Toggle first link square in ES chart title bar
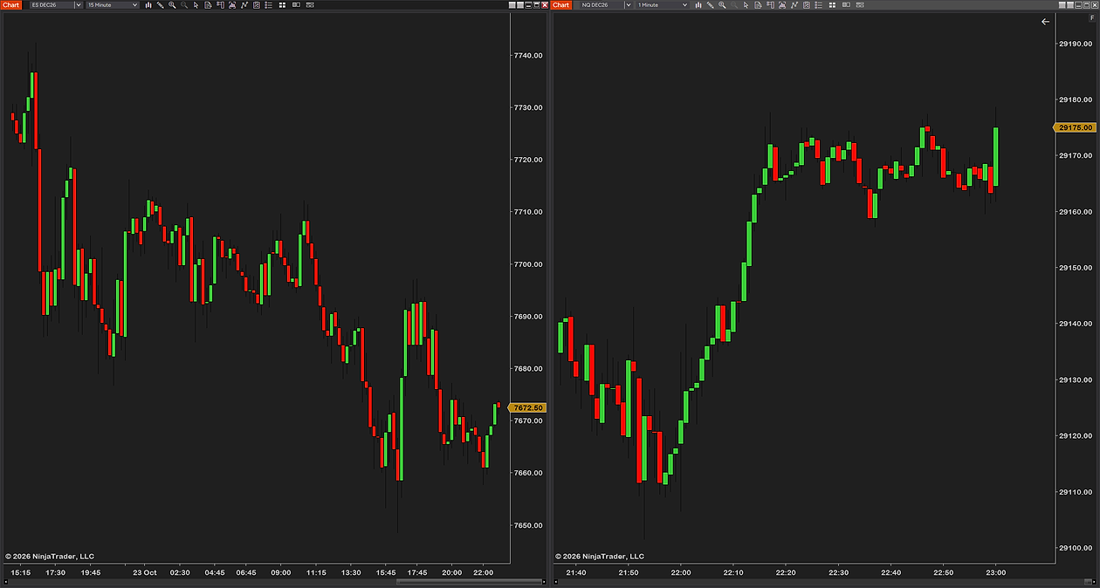This screenshot has height=588, width=1100. (x=512, y=5)
